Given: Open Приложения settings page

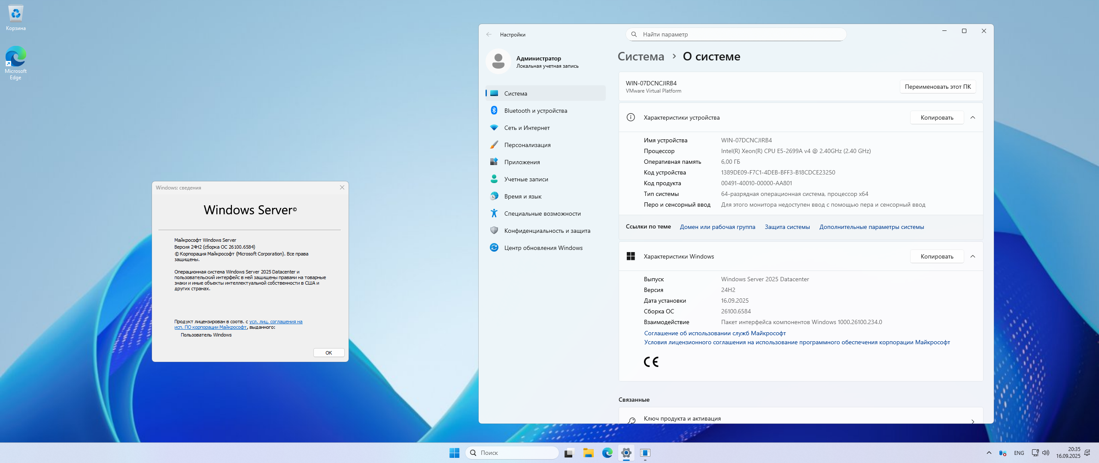Looking at the screenshot, I should click(x=546, y=162).
